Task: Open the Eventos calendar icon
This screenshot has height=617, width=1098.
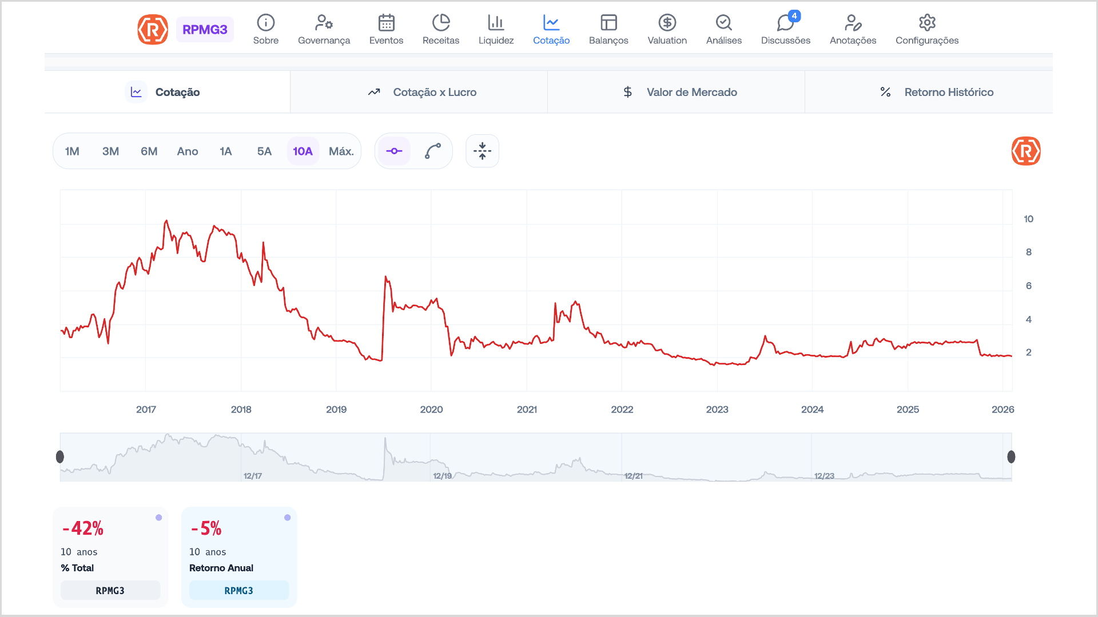Action: click(x=386, y=23)
